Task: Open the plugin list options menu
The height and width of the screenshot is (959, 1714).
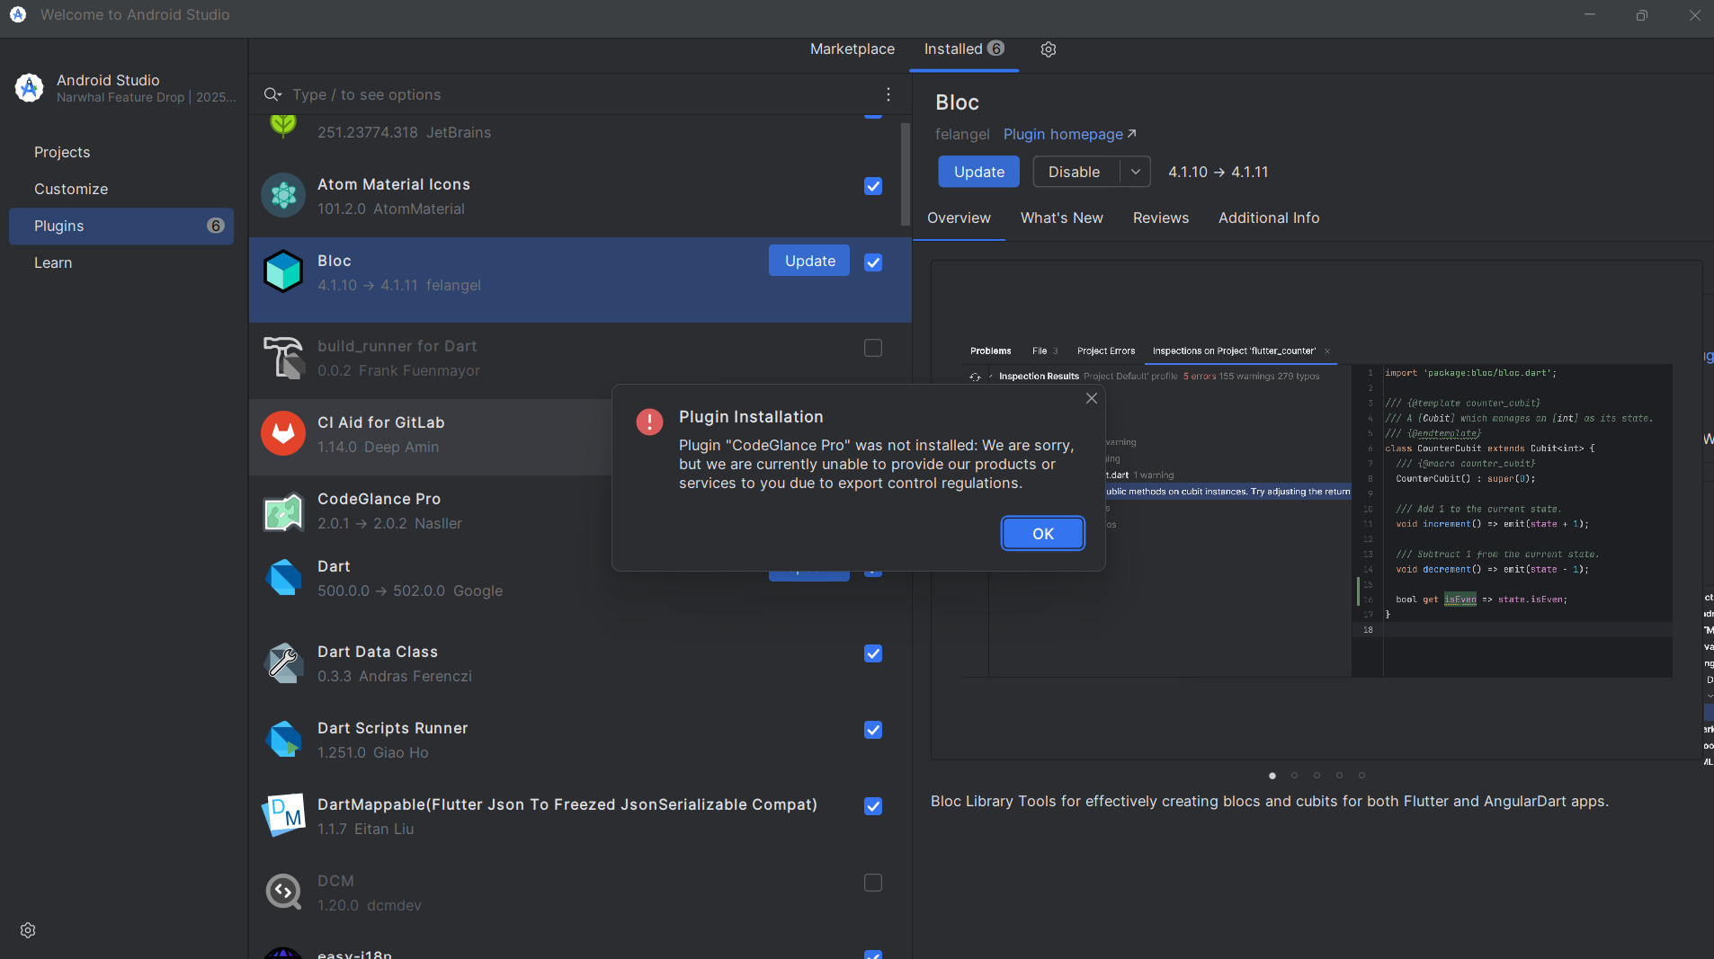Action: 888,94
